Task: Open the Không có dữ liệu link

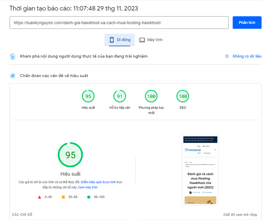Action: [x=247, y=56]
